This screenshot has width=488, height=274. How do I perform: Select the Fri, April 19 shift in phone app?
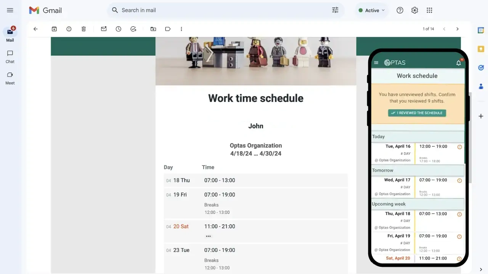[x=417, y=243]
